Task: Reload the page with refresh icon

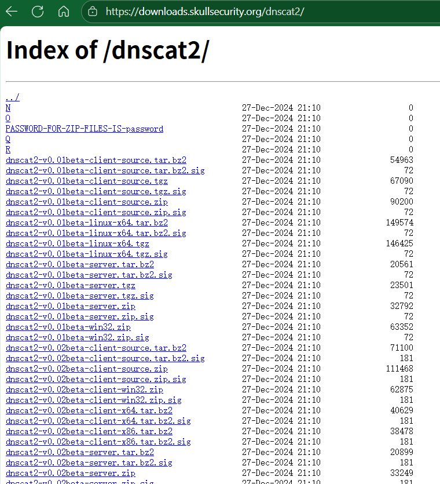Action: [38, 12]
